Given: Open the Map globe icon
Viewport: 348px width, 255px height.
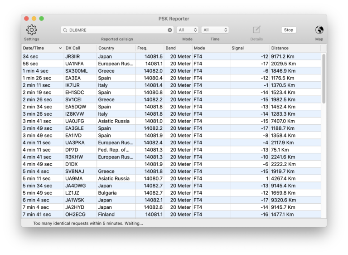Looking at the screenshot, I should [x=319, y=30].
